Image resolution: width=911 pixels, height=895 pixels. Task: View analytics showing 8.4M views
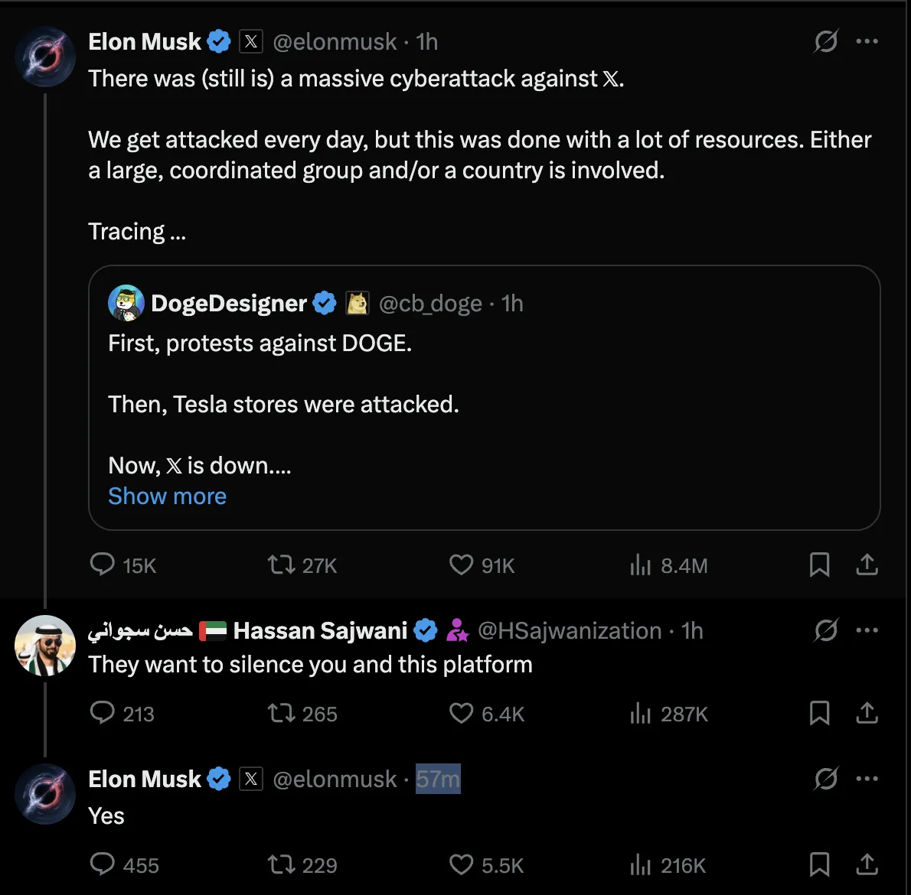tap(640, 565)
